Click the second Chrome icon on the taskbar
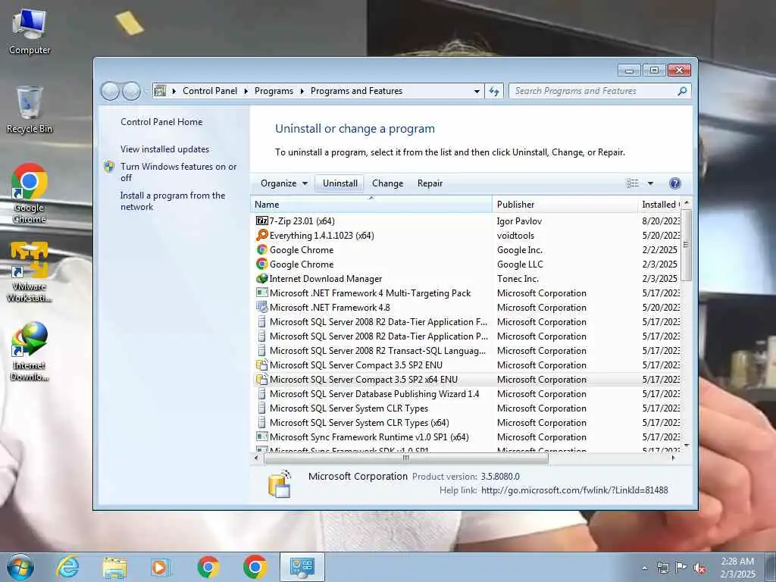Image resolution: width=776 pixels, height=582 pixels. pyautogui.click(x=255, y=567)
